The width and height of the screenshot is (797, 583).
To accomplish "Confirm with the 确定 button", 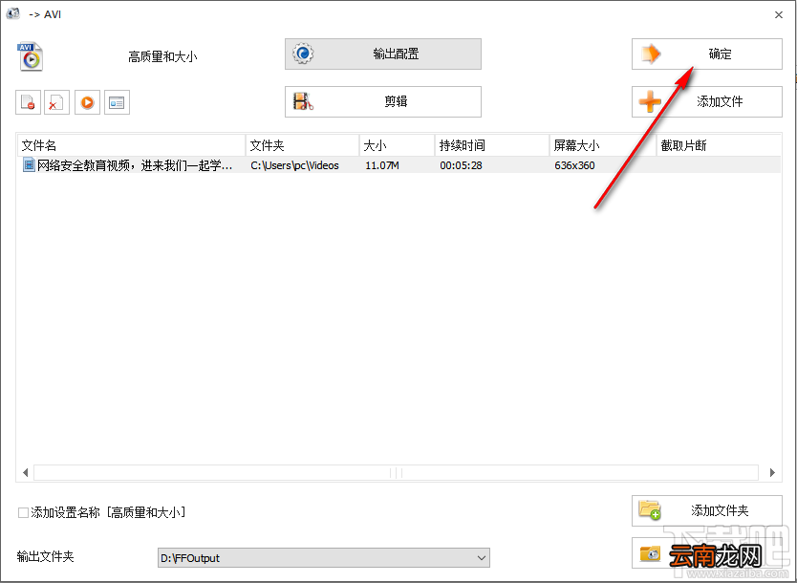I will tap(706, 54).
